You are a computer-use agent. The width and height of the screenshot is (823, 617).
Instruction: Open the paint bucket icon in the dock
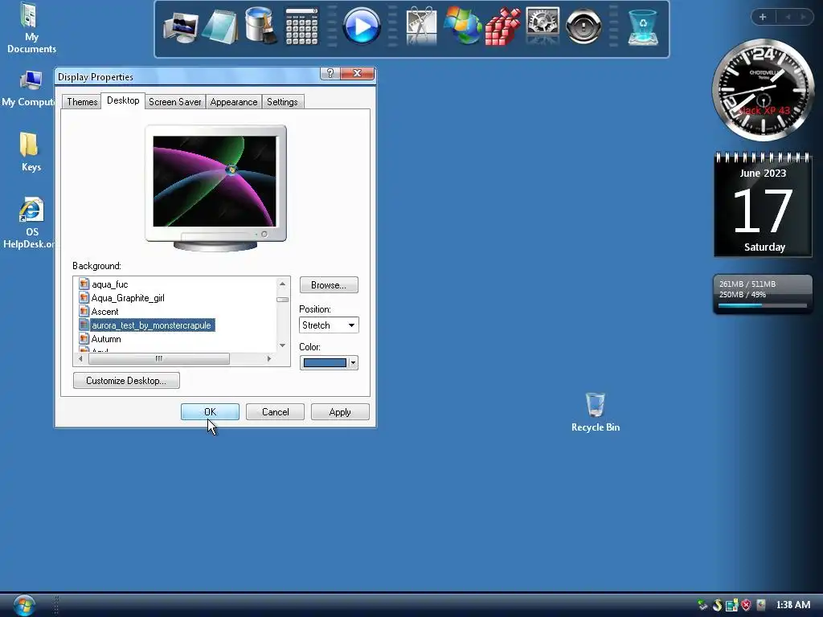pyautogui.click(x=260, y=25)
